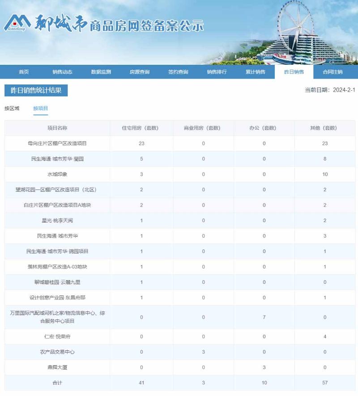
Task: Navigate to 销售排行 page
Action: (x=217, y=72)
